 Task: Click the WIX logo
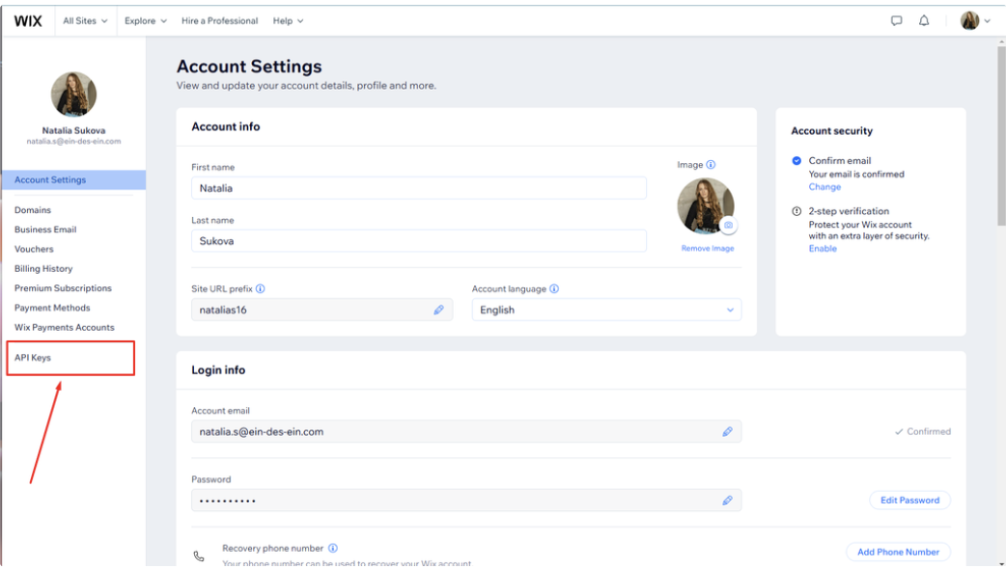[28, 20]
